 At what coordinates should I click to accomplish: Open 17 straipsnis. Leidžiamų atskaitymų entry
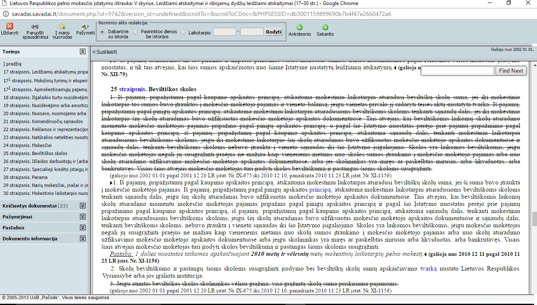[x=45, y=72]
